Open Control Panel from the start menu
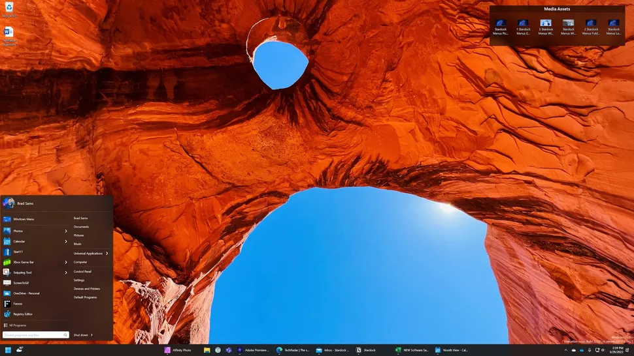The width and height of the screenshot is (634, 356). pos(82,272)
